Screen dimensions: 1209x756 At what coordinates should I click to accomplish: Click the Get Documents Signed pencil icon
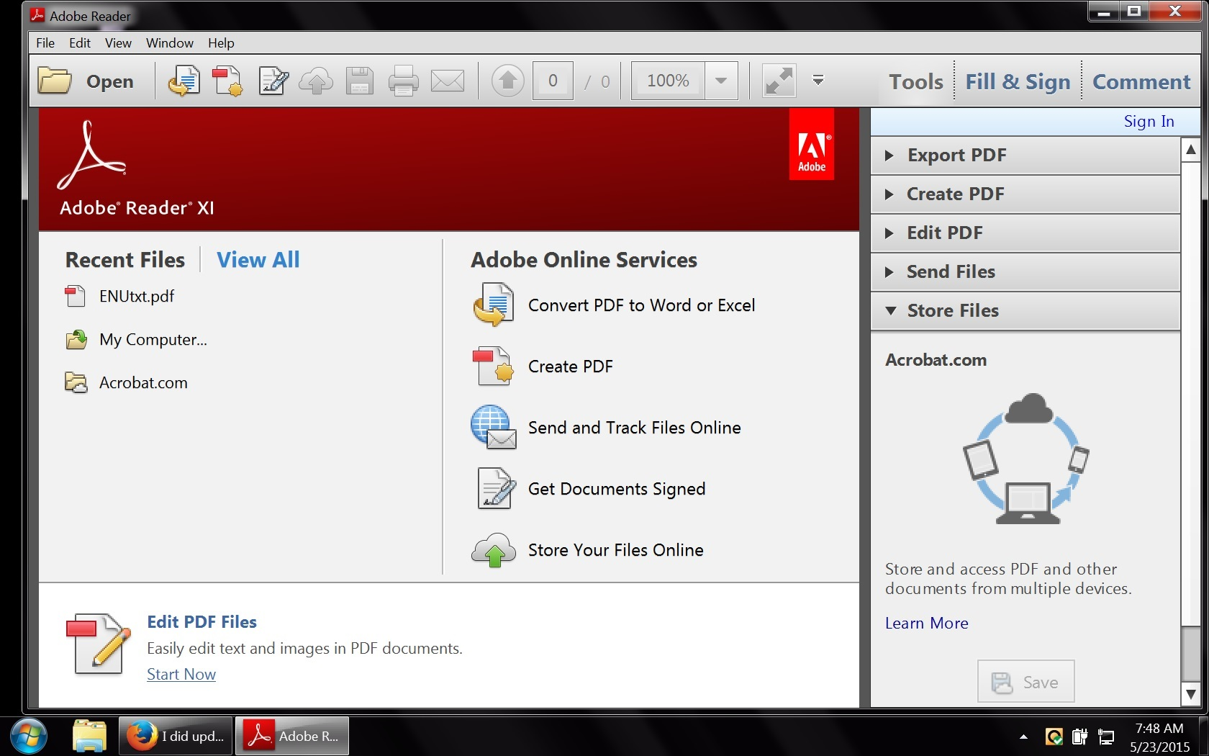(x=494, y=488)
